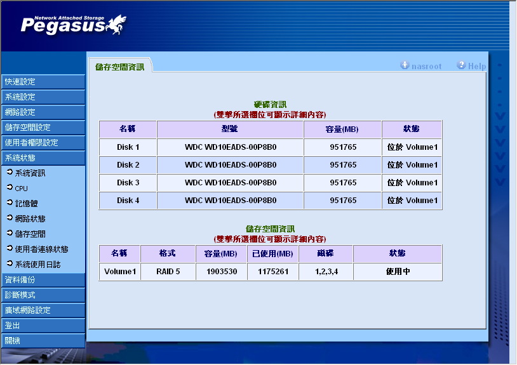
Task: Select the Volume1 name cell
Action: click(119, 272)
